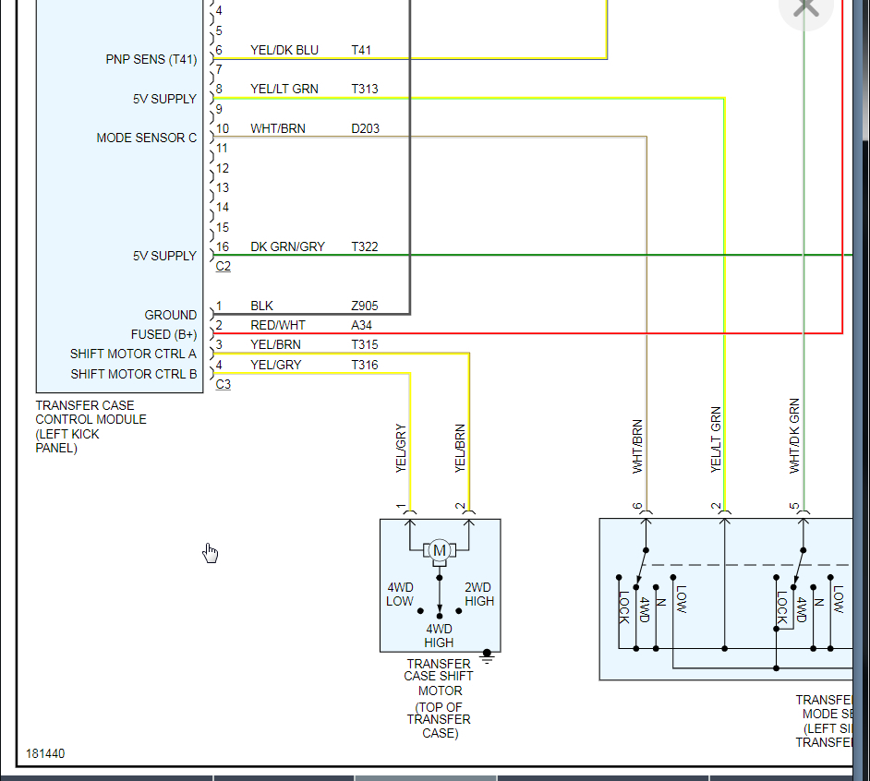Click the WHT/BRN D203 wire label
Viewport: 870px width, 781px height.
[x=315, y=128]
